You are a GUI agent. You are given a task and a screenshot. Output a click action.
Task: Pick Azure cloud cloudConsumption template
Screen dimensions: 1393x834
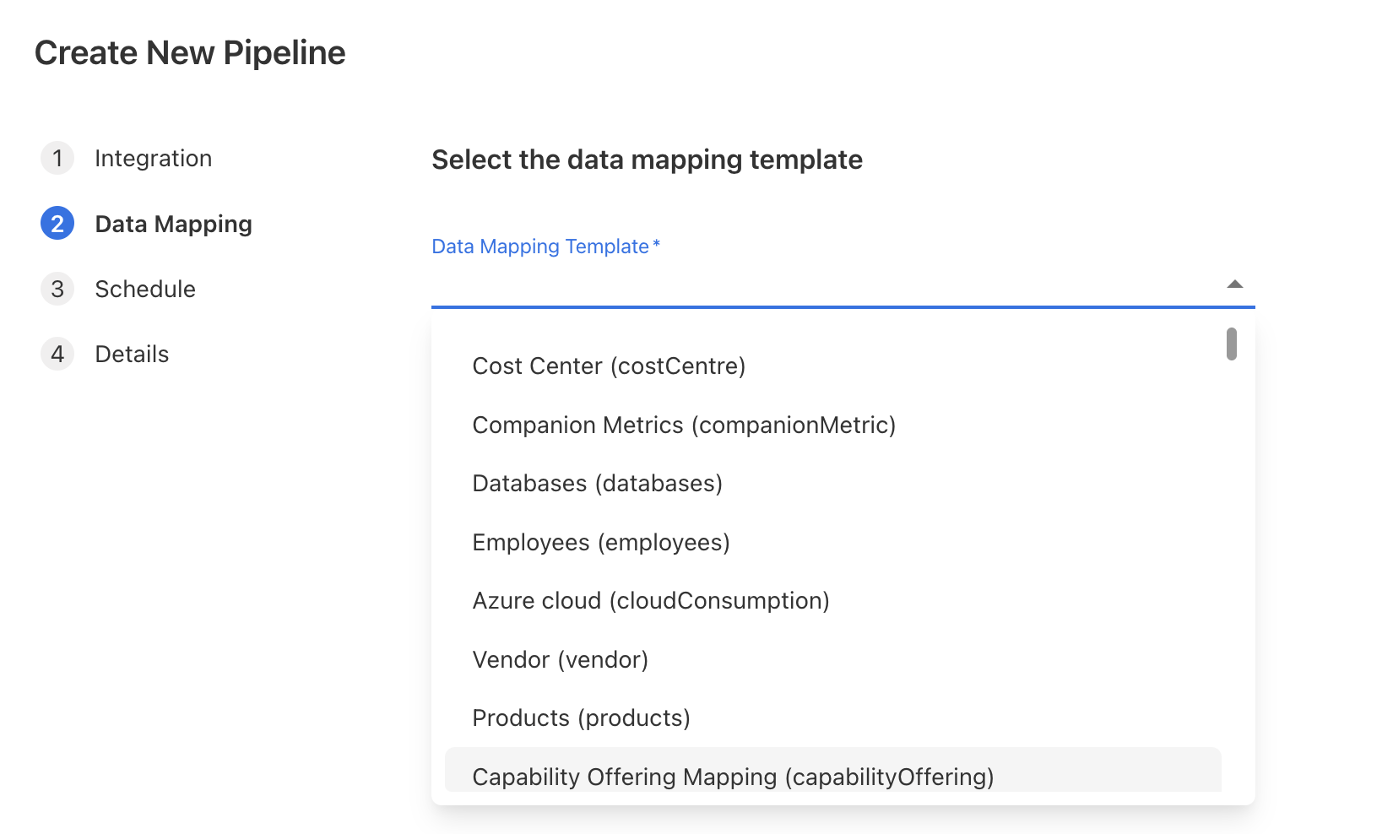pos(651,600)
